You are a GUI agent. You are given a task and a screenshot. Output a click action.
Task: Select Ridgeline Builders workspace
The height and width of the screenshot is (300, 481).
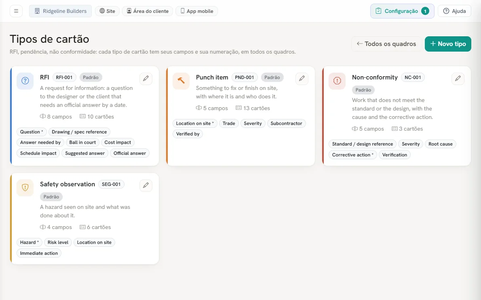[61, 11]
